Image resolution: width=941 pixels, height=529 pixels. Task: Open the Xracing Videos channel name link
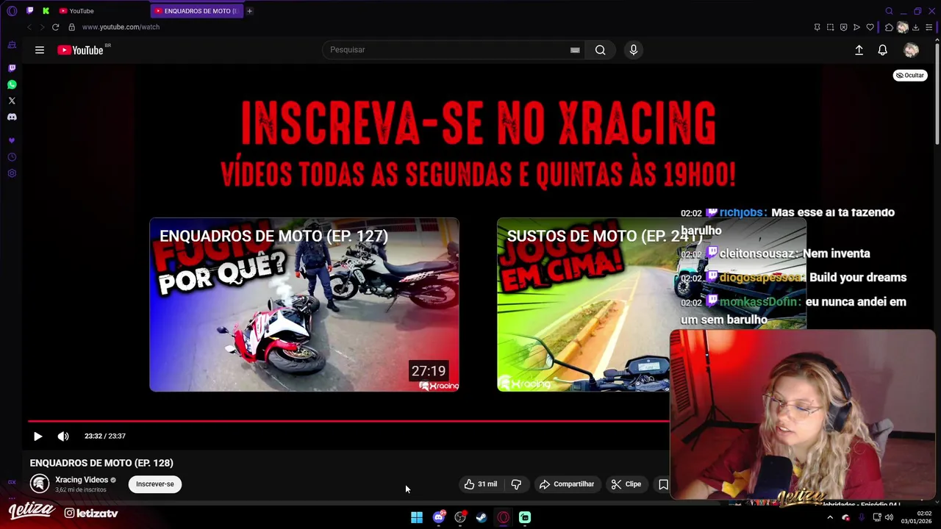tap(82, 480)
